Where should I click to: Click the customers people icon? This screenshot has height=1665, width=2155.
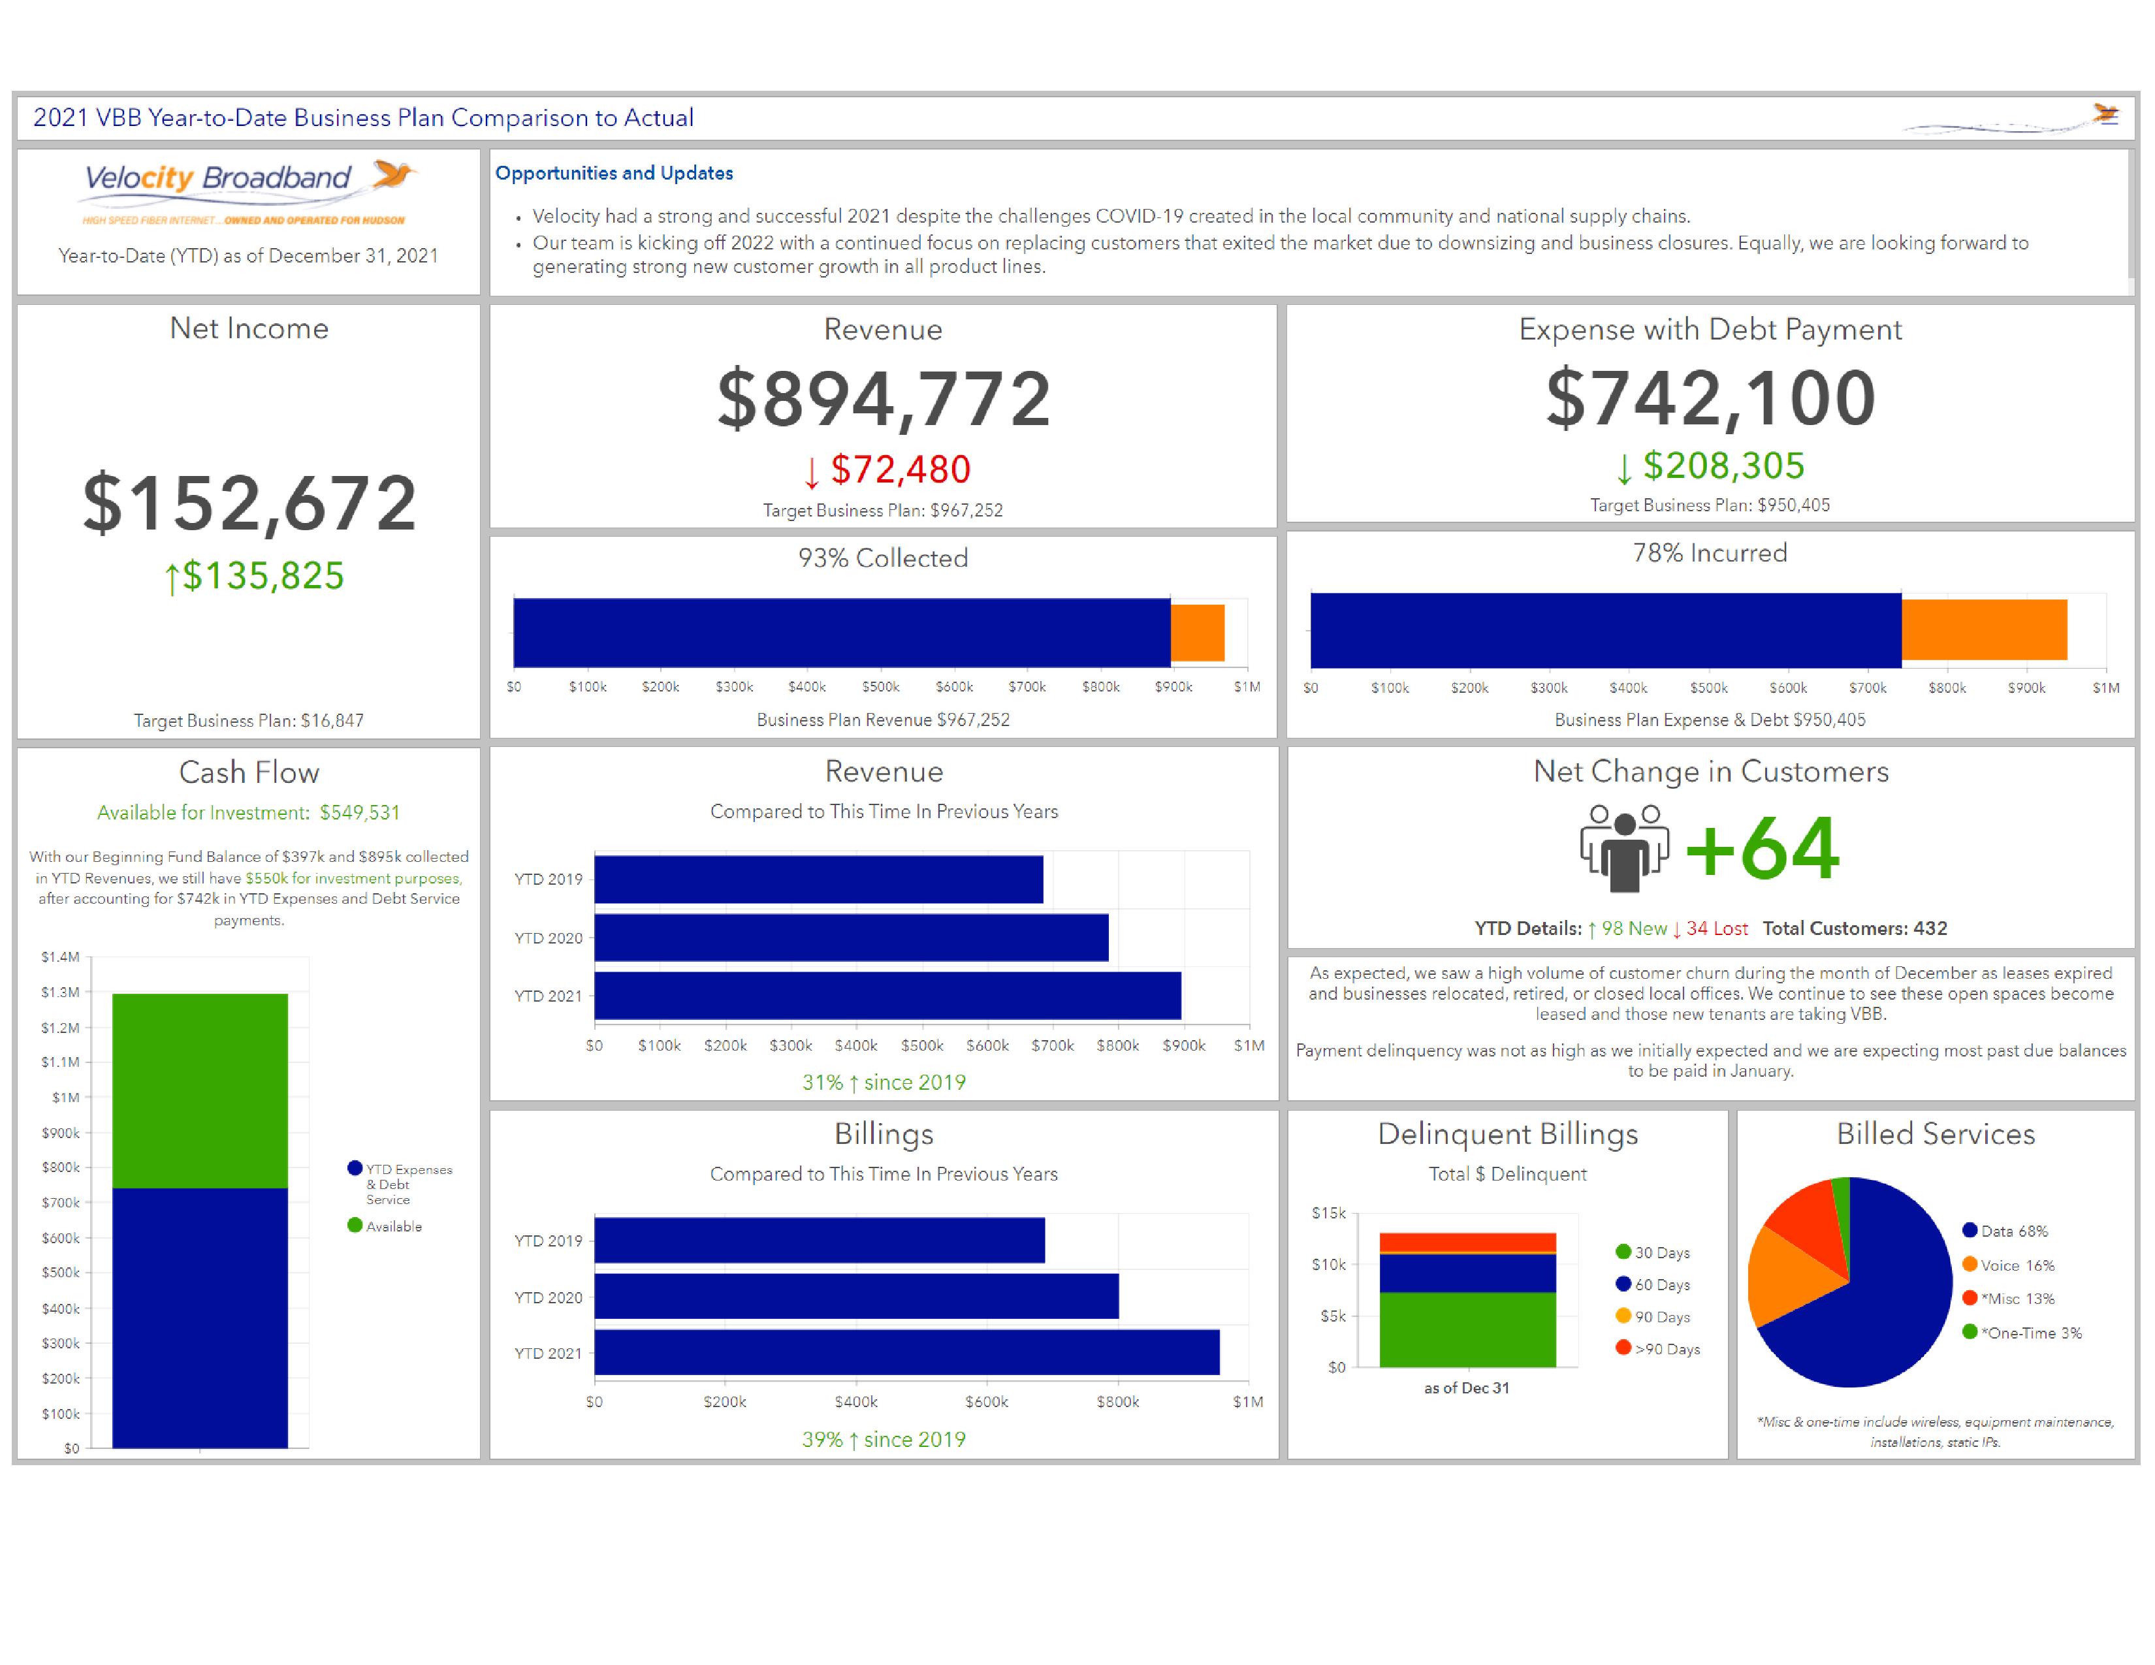pos(1624,848)
